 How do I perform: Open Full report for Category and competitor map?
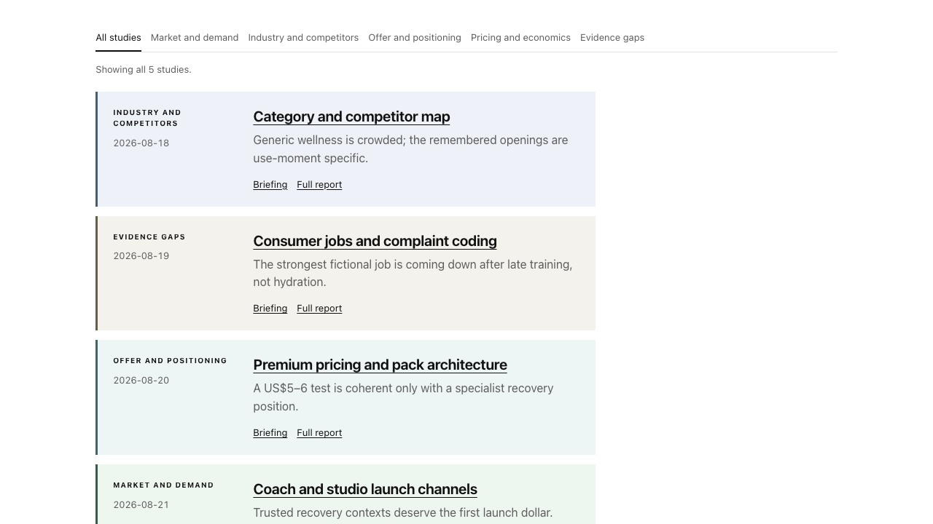319,185
